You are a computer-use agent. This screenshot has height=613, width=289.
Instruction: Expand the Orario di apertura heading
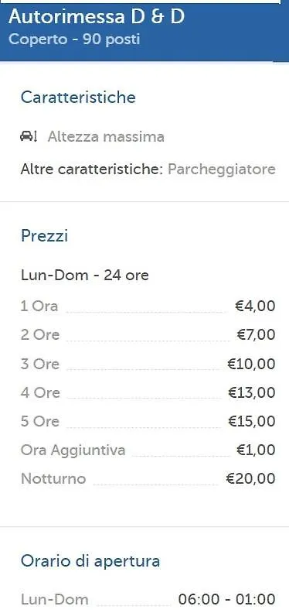click(x=90, y=561)
